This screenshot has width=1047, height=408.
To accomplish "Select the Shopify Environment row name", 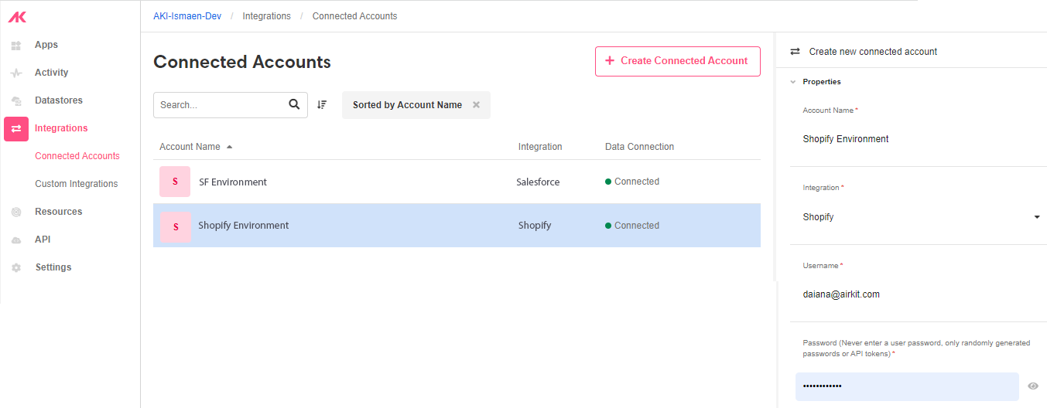I will coord(244,226).
